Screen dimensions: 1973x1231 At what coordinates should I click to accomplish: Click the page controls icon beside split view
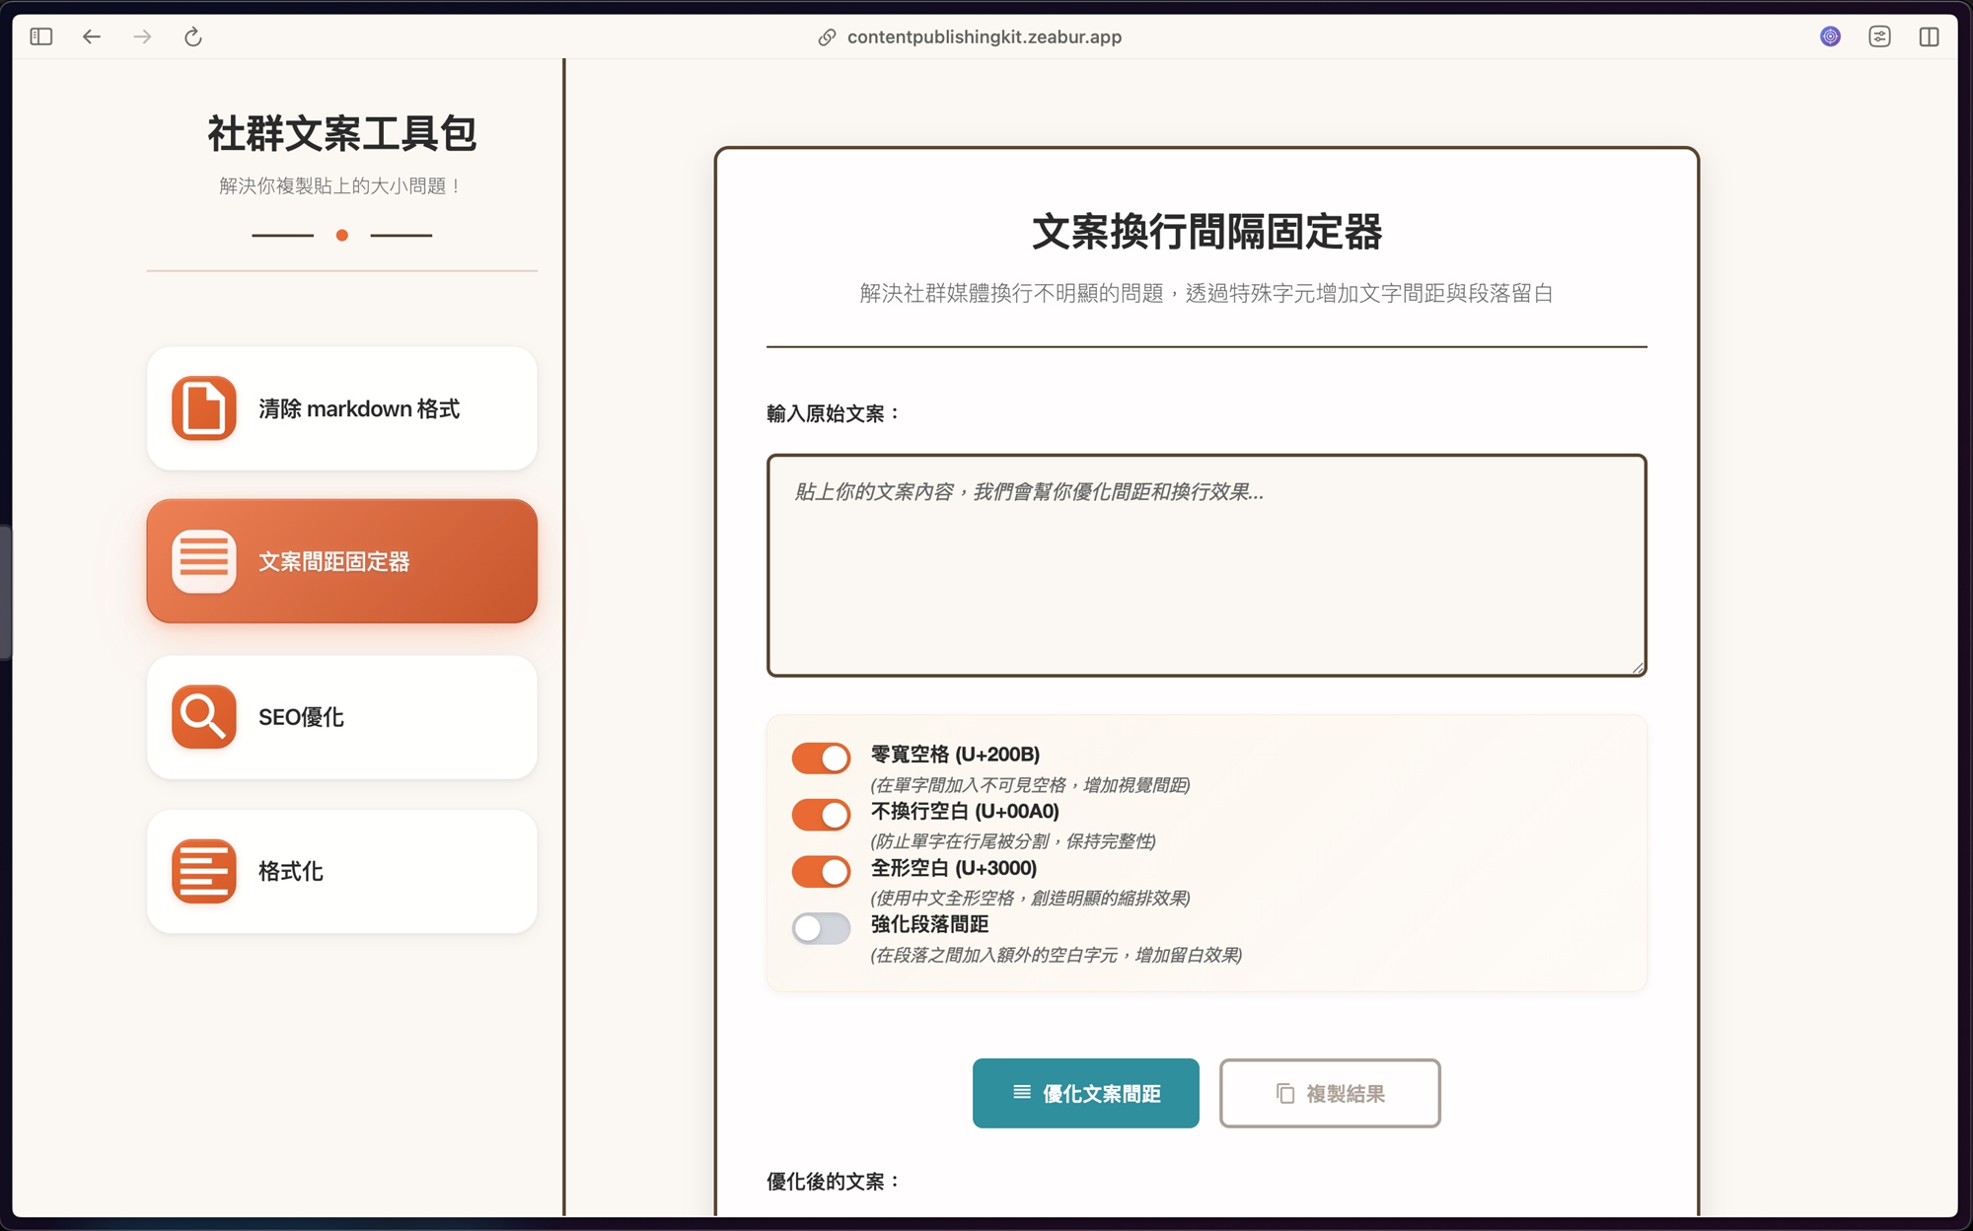point(1879,36)
